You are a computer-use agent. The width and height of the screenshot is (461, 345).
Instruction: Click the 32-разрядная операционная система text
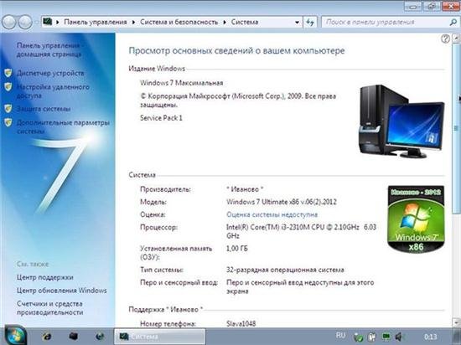pyautogui.click(x=285, y=270)
